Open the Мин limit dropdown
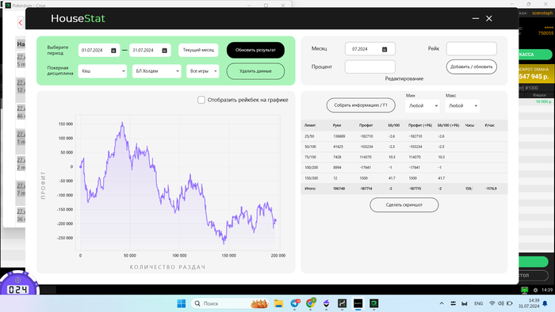Image resolution: width=555 pixels, height=312 pixels. 423,105
